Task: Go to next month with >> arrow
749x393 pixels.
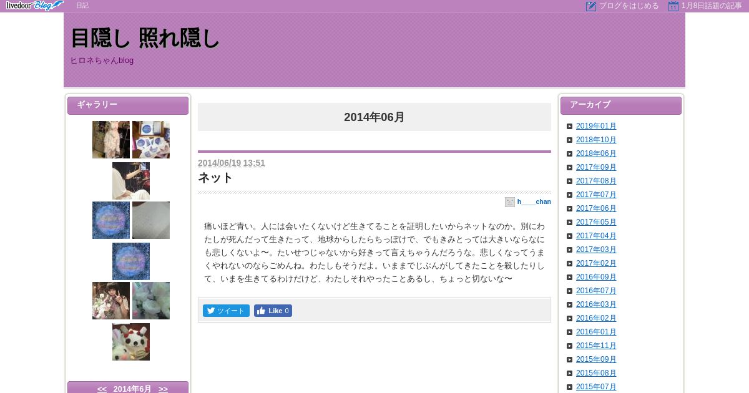Action: tap(163, 389)
